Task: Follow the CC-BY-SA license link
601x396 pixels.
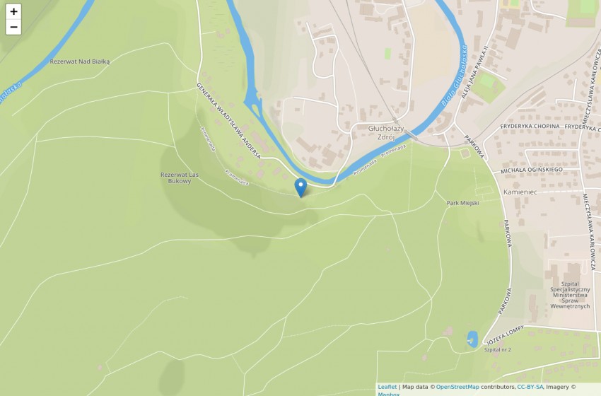Action: pos(530,387)
